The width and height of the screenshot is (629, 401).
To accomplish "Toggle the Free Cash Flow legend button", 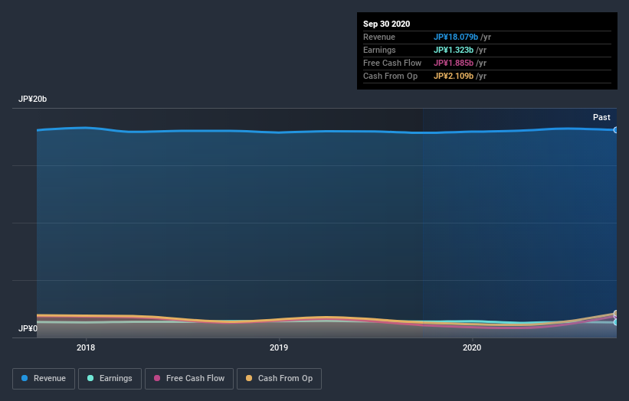I will (x=189, y=379).
